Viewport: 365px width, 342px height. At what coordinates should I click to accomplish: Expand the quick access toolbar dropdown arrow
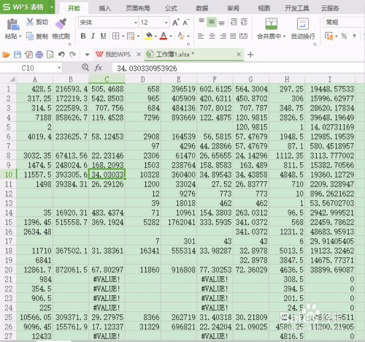(87, 55)
